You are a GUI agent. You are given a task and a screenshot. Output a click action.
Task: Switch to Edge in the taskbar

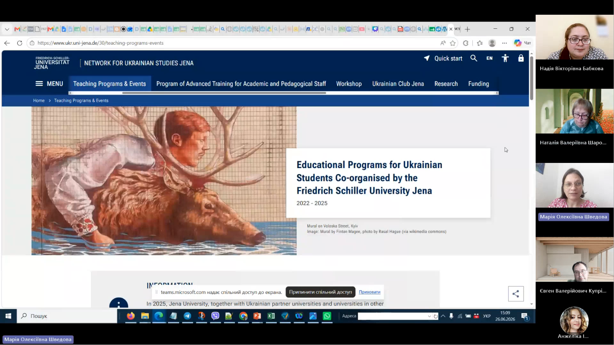(159, 316)
